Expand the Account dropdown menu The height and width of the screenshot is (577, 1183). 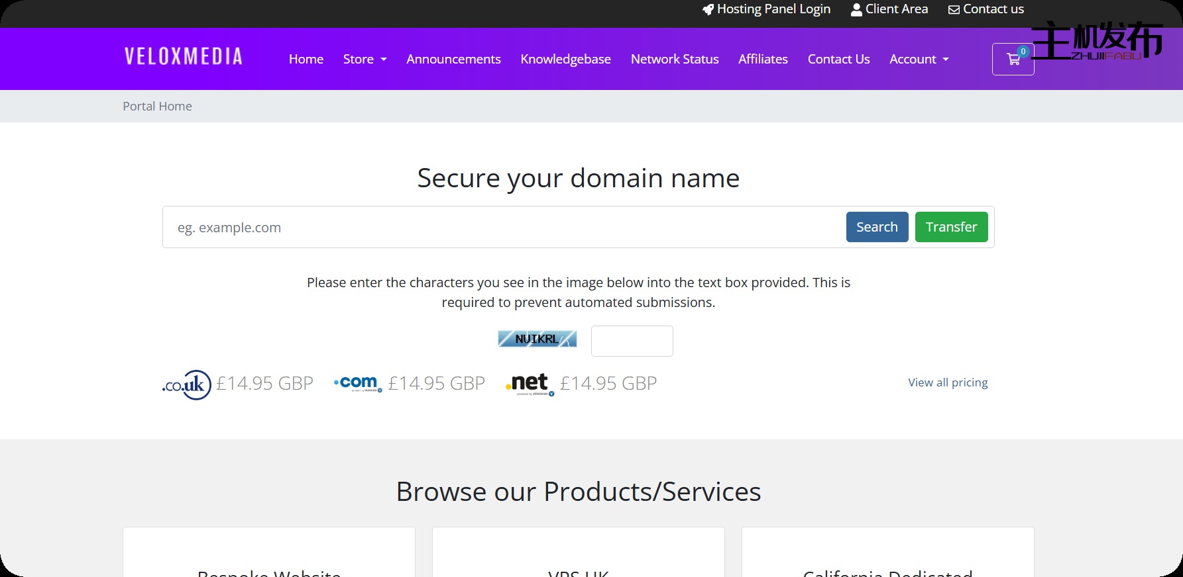click(919, 60)
